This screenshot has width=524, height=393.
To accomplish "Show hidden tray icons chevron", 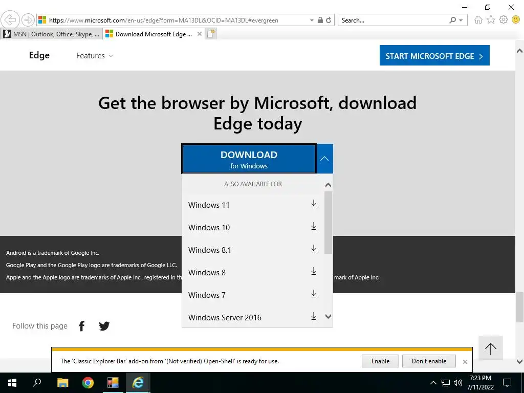I will coord(433,383).
